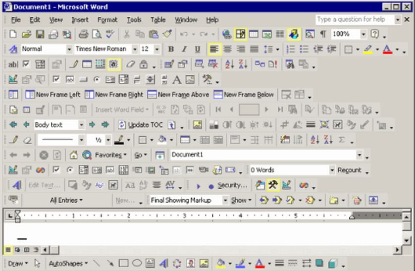Open the 100% zoom dropdown

[363, 34]
